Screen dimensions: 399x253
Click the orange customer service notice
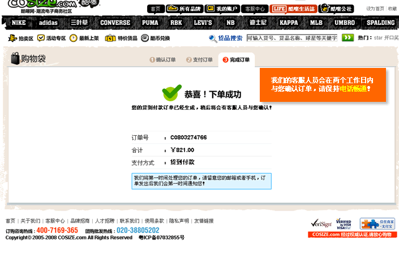click(323, 85)
